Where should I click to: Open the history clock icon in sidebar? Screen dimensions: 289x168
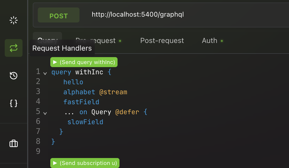point(13,75)
